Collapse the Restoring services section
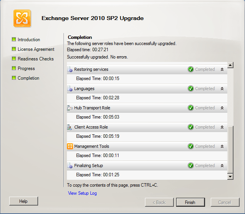Screen dimensions: 245x214 click(222, 69)
